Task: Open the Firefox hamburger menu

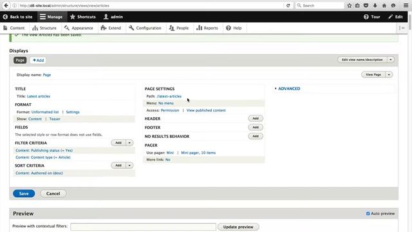Action: pos(406,6)
